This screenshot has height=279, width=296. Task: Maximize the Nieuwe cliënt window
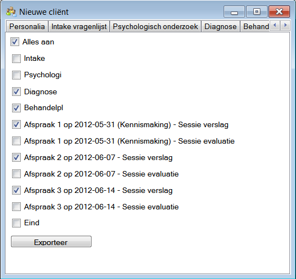pos(257,12)
